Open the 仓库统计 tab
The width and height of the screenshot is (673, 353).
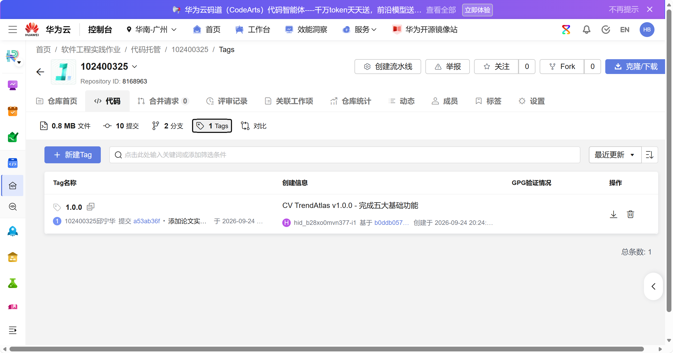(x=351, y=101)
